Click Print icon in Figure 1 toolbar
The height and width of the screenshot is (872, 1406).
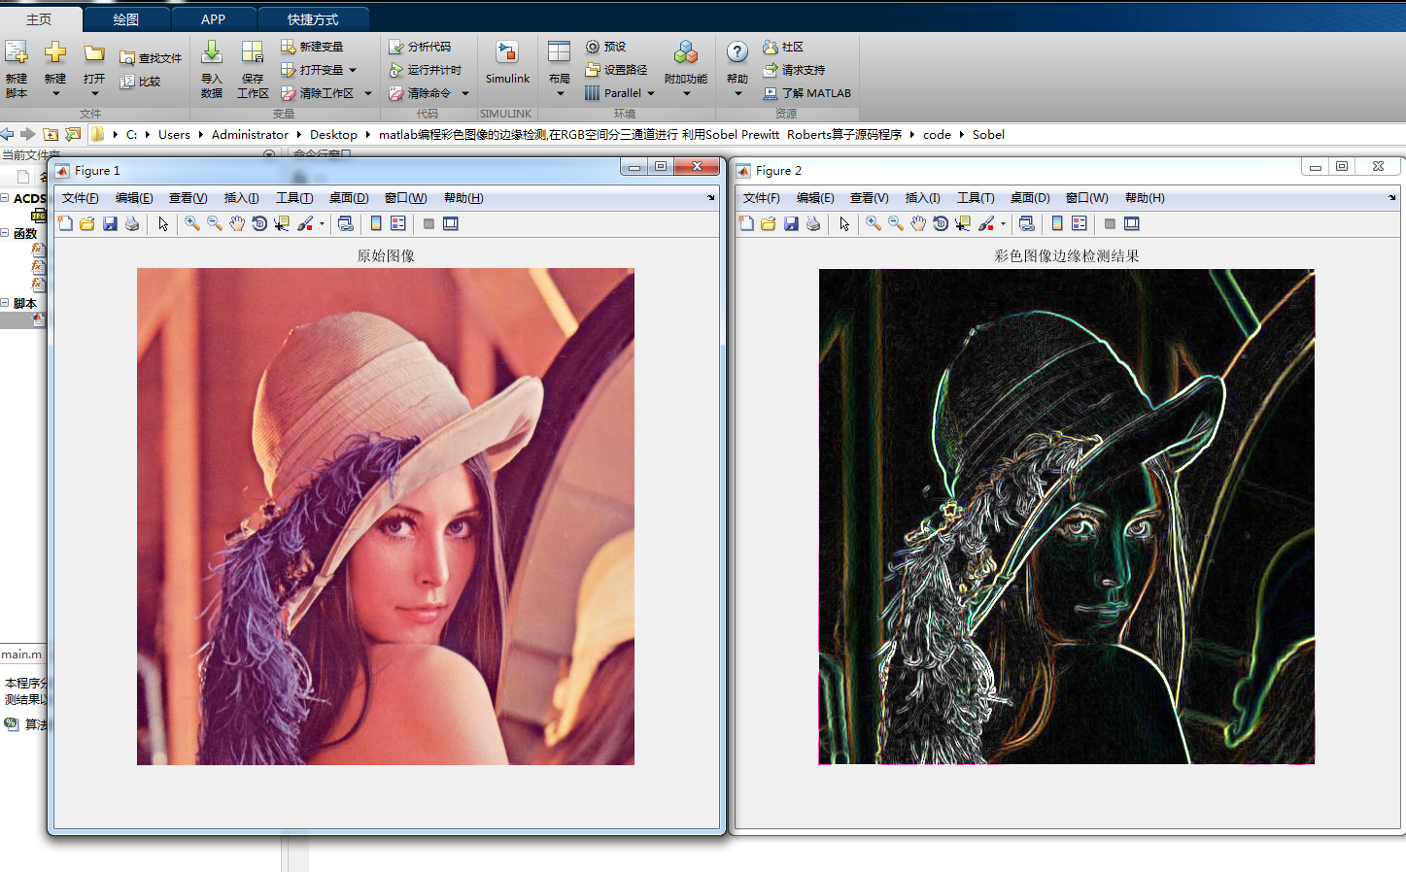click(132, 223)
